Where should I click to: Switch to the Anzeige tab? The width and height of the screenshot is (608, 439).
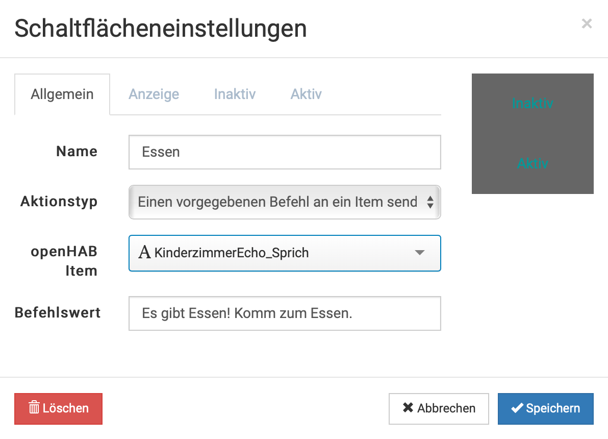[154, 94]
